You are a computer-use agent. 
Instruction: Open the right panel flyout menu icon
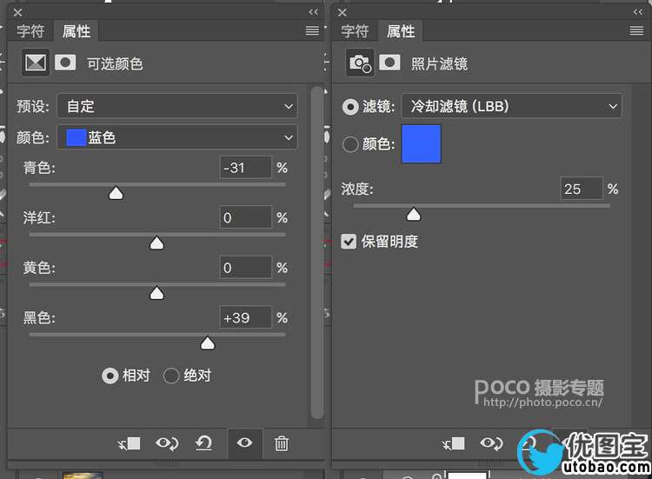pos(636,30)
